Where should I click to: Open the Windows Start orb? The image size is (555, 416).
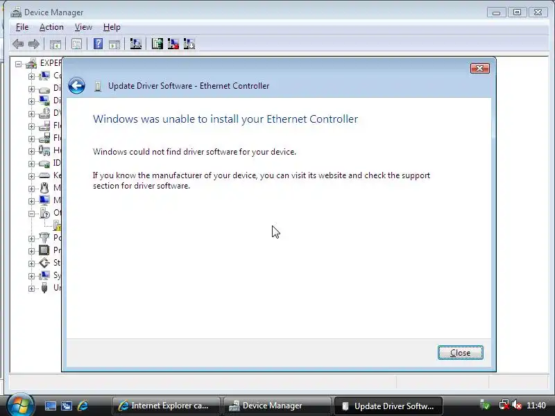pos(20,405)
